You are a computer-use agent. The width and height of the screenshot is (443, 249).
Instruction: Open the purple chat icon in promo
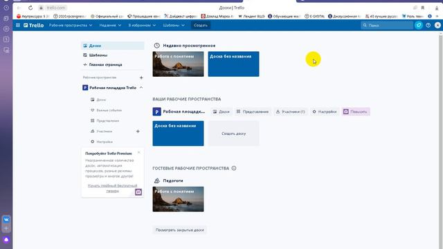pyautogui.click(x=138, y=192)
